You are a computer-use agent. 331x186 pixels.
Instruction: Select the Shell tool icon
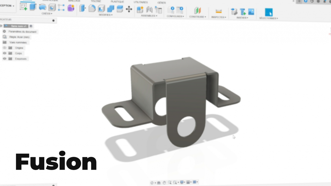[x=101, y=9]
